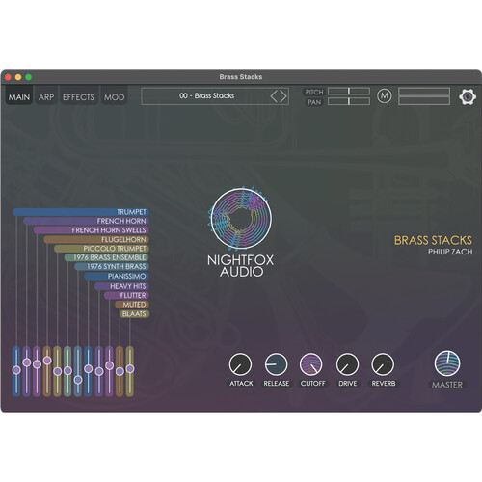Click the upper output level meter
The width and height of the screenshot is (482, 482).
[x=424, y=92]
